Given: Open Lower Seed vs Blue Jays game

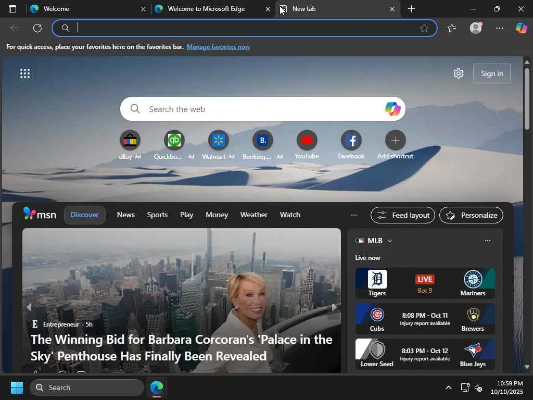Looking at the screenshot, I should pyautogui.click(x=425, y=354).
